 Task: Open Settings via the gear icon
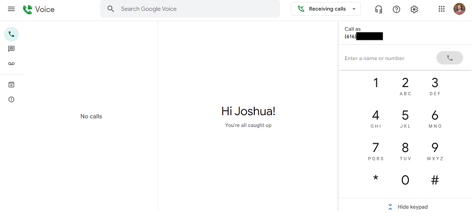click(414, 9)
